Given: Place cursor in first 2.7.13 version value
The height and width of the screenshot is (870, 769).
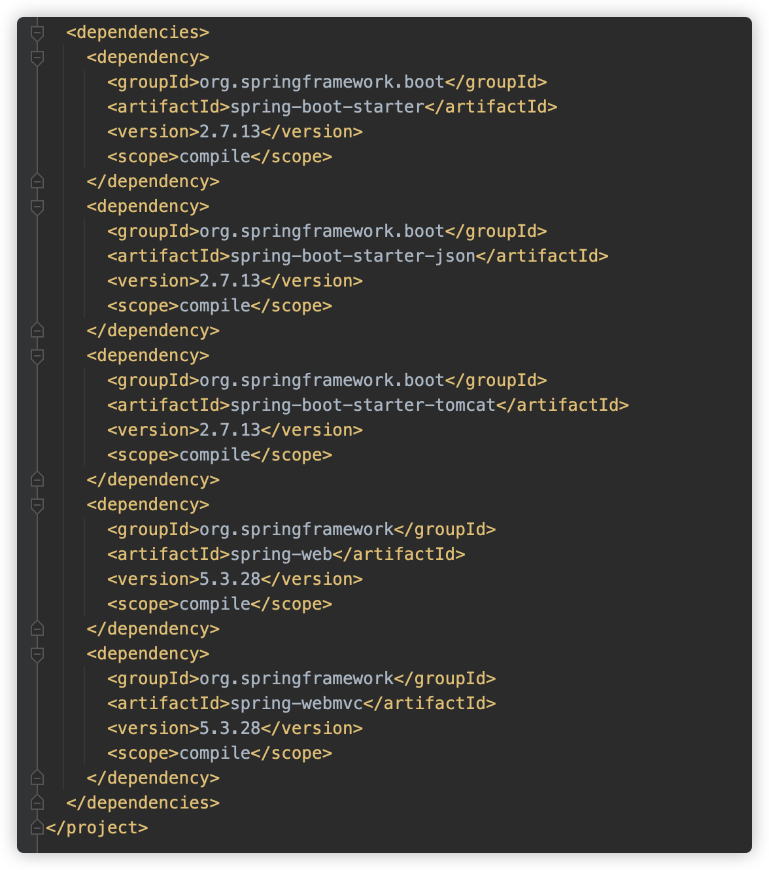Looking at the screenshot, I should [x=230, y=131].
